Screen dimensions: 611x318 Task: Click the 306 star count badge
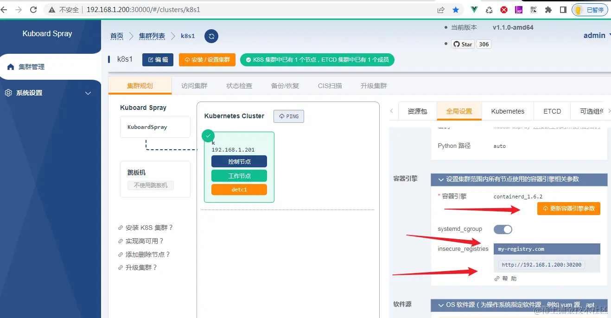pos(484,44)
